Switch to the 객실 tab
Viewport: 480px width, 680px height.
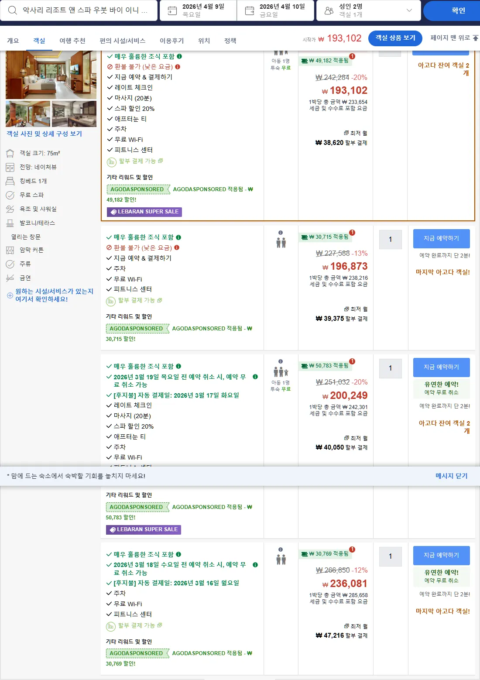(39, 41)
